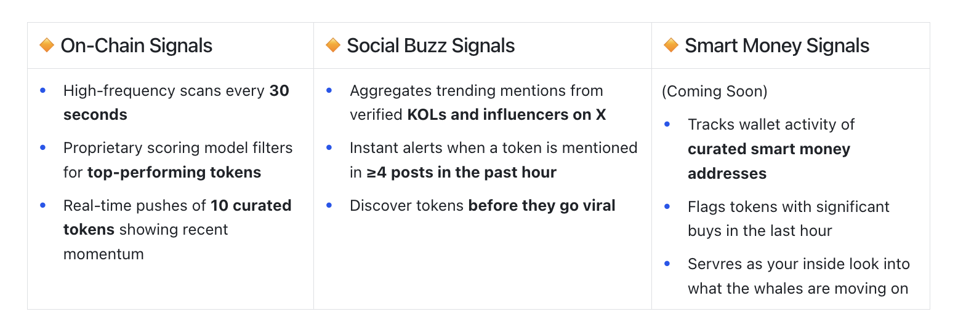958x333 pixels.
Task: Click the orange diamond beside On-Chain Signals
Action: (47, 45)
